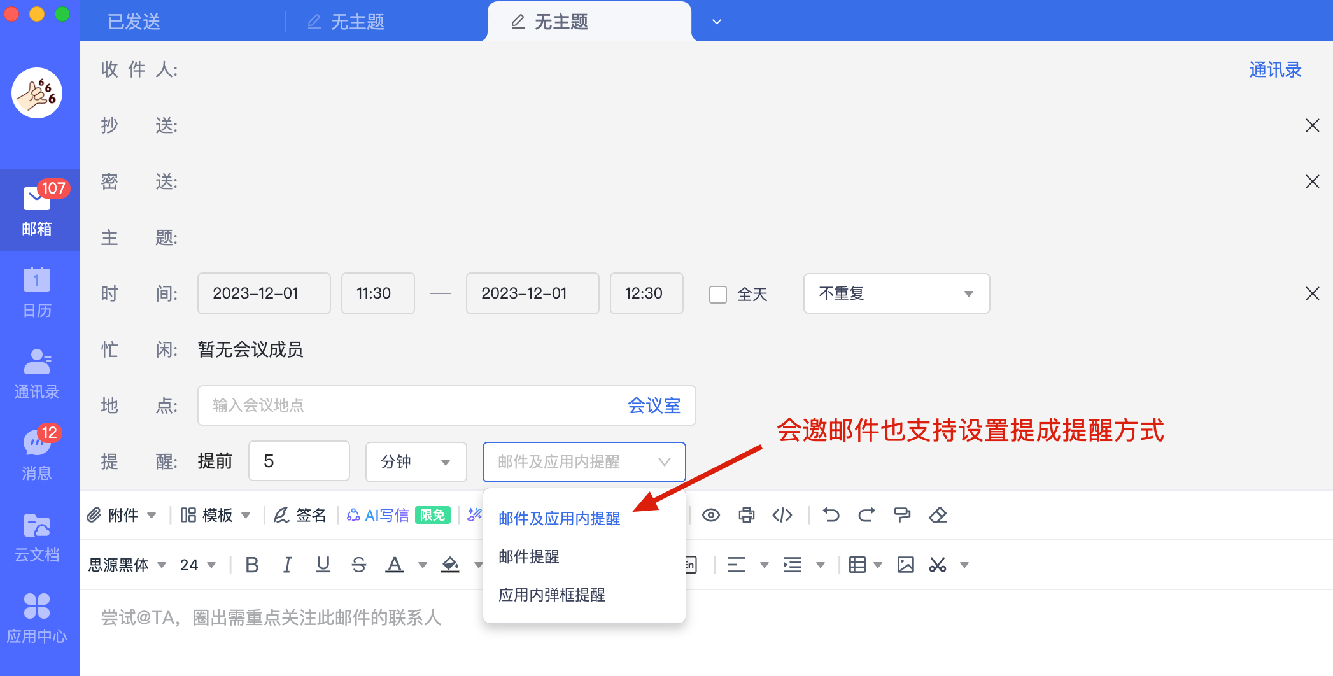Open 通讯录 contacts in the sidebar
This screenshot has width=1333, height=676.
(38, 374)
